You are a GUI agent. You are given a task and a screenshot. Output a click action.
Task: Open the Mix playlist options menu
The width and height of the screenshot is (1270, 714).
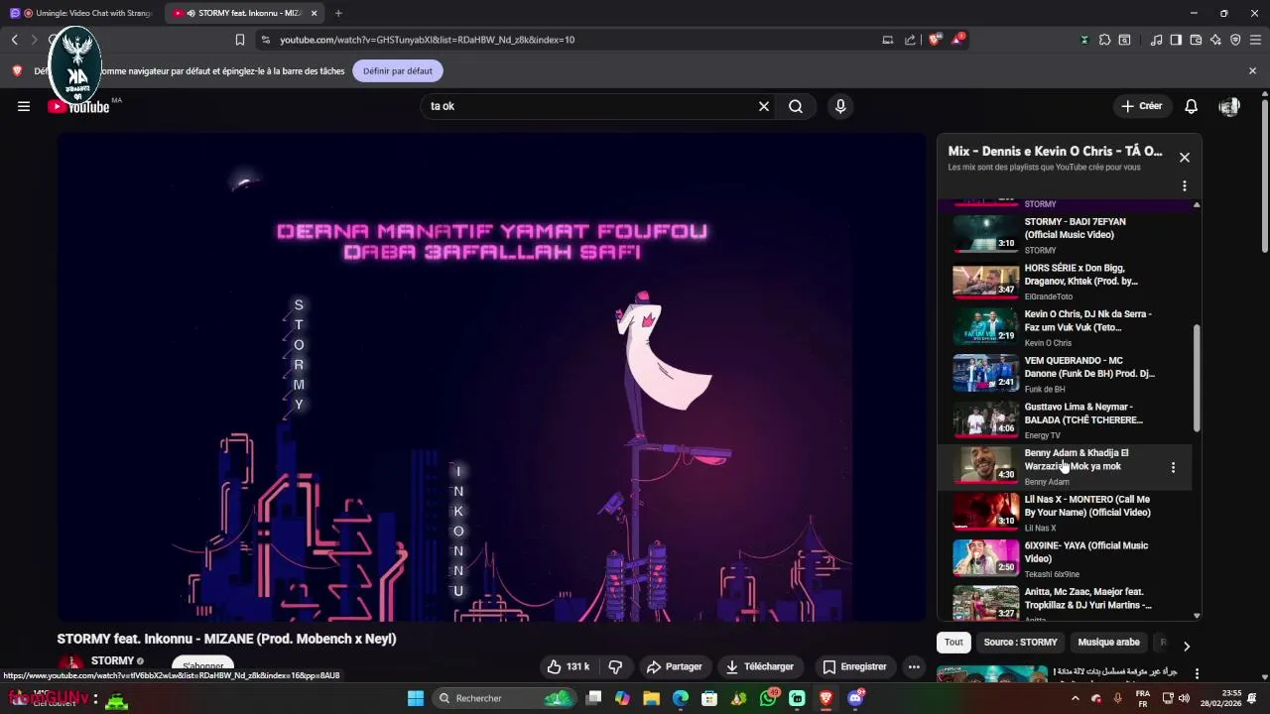[1184, 185]
